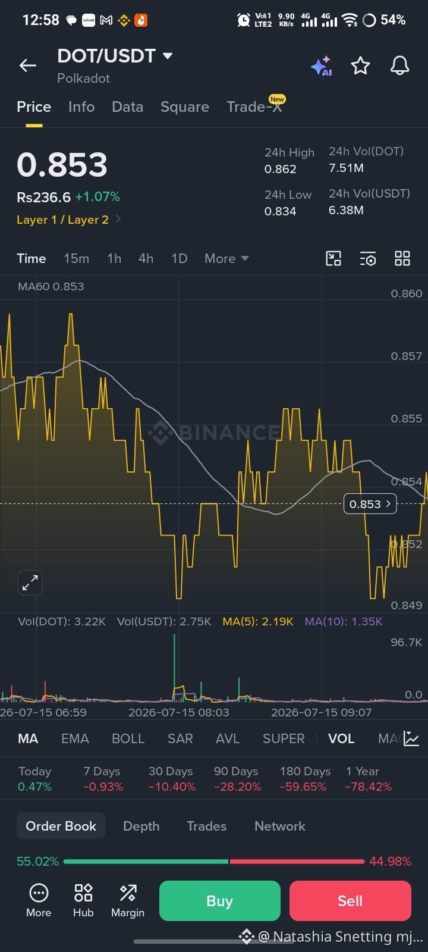The height and width of the screenshot is (952, 428).
Task: Tap the Today 0.47% performance
Action: (x=35, y=779)
